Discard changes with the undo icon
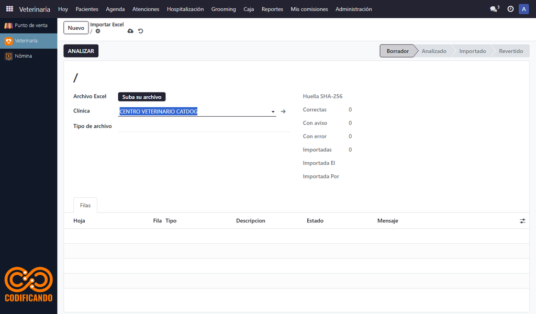 tap(140, 31)
